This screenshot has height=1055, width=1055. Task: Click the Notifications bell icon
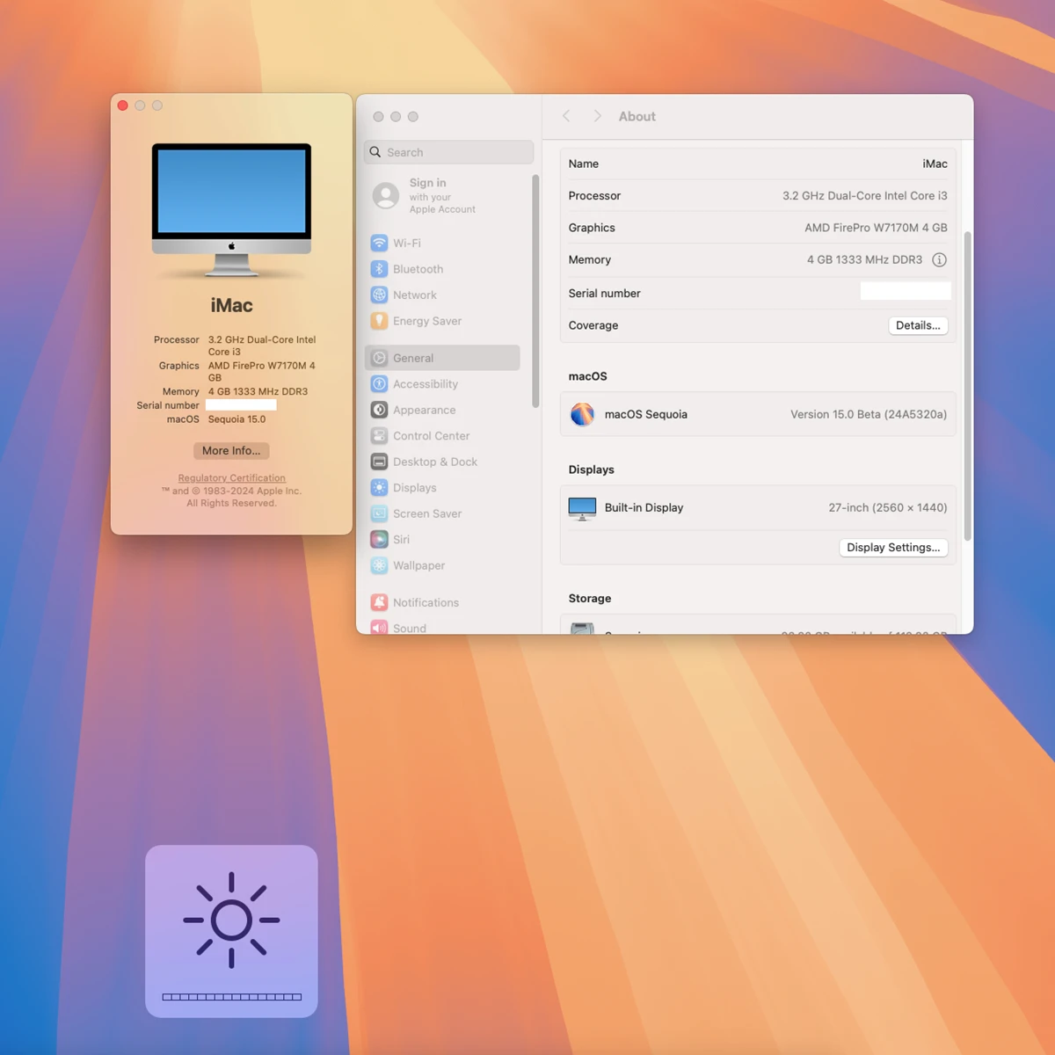coord(379,602)
